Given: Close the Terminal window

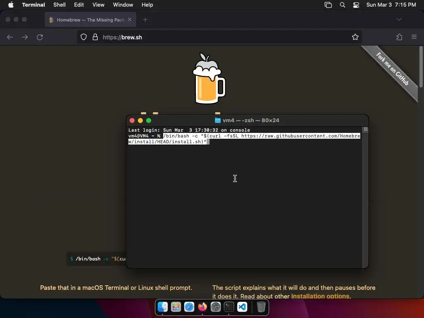Looking at the screenshot, I should tap(132, 120).
